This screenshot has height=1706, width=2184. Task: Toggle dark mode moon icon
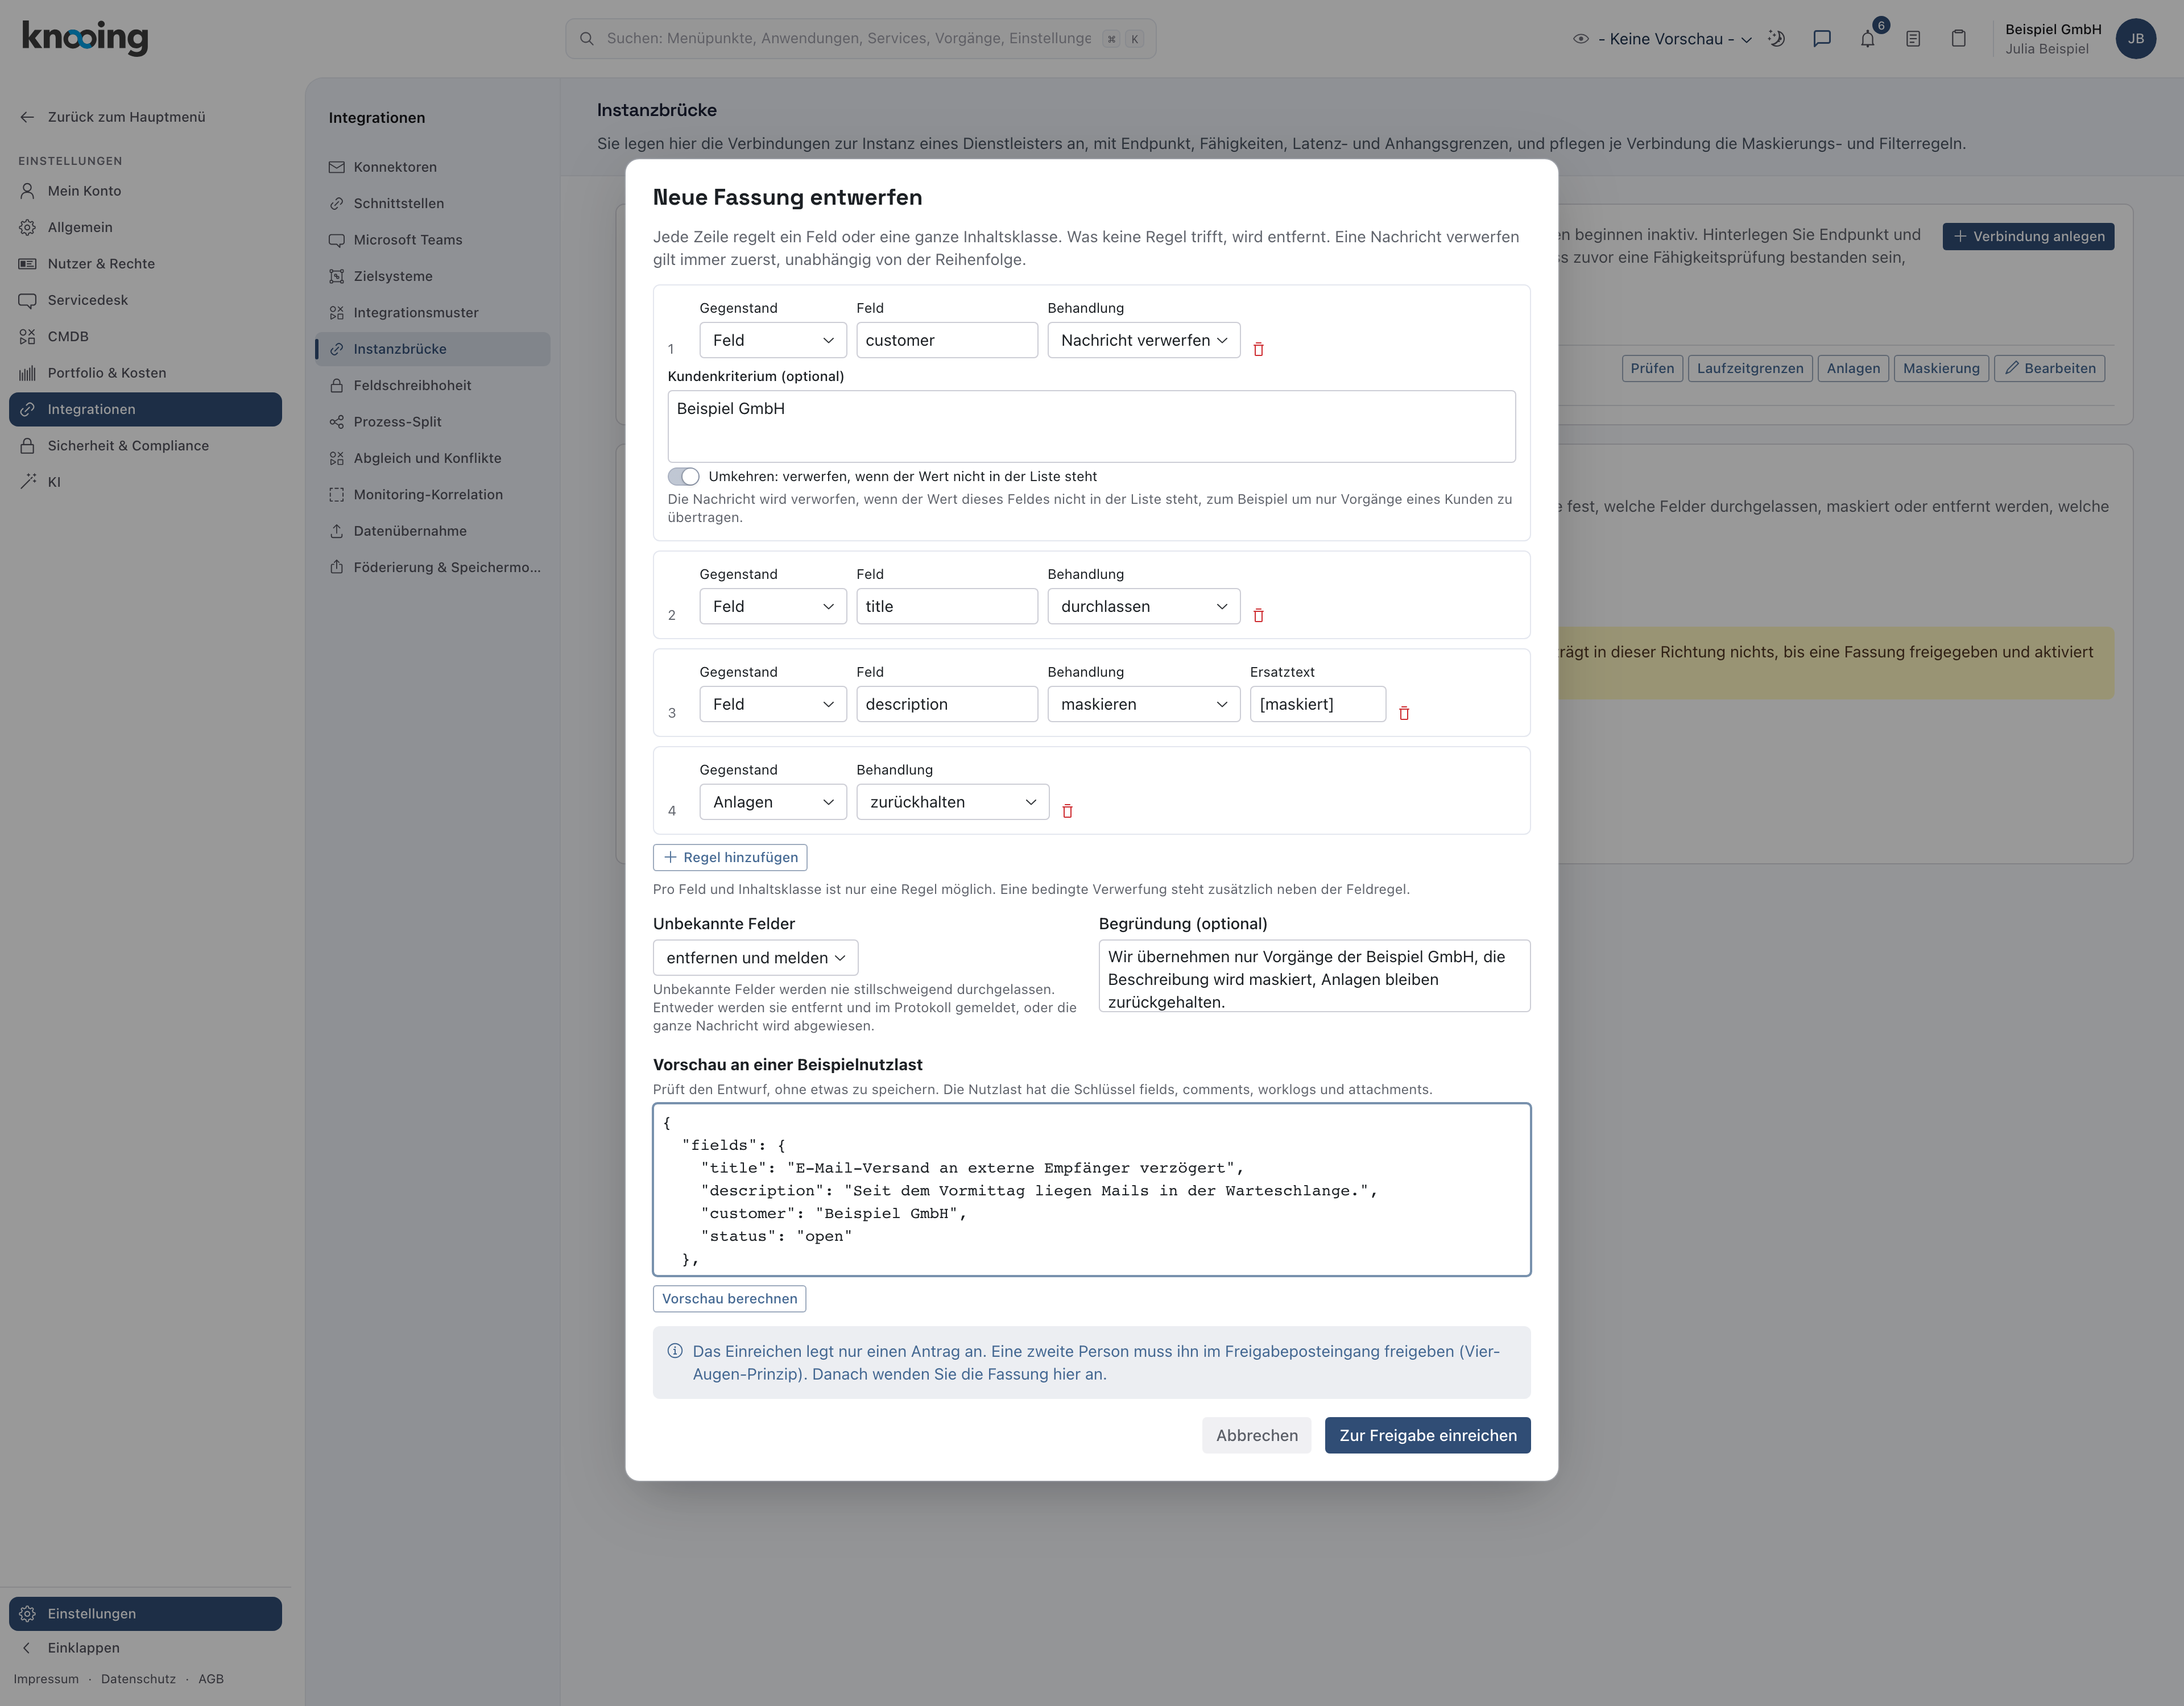pos(1776,39)
